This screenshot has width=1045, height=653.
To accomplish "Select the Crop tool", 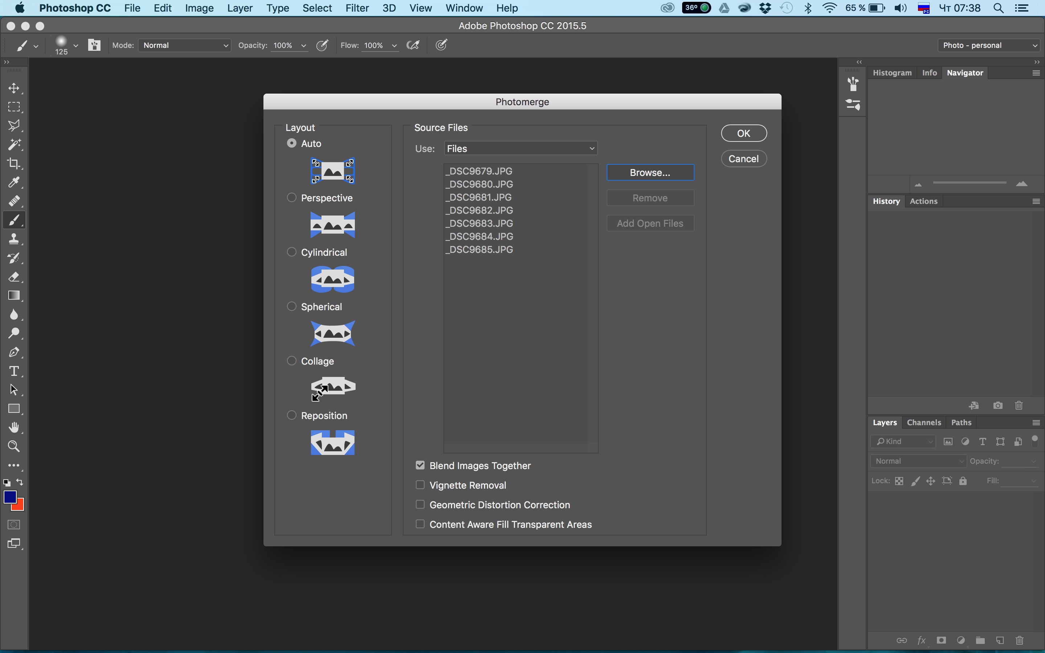I will point(14,163).
